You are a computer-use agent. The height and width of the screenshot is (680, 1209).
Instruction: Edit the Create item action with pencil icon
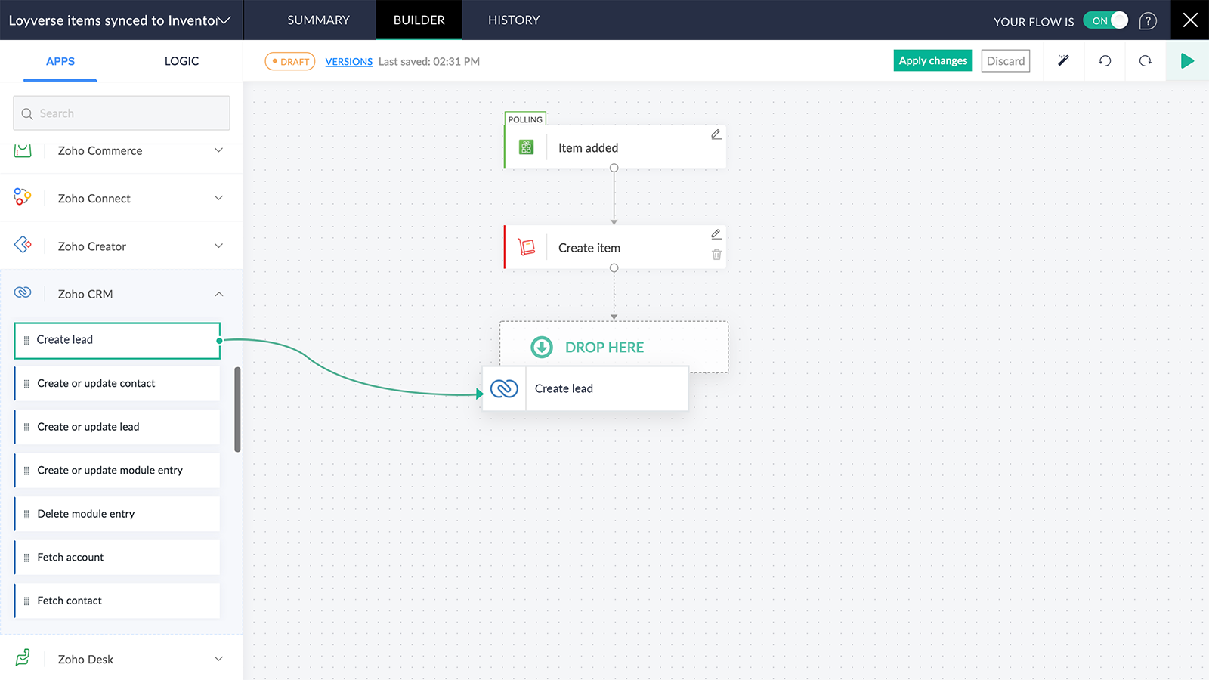pos(716,234)
